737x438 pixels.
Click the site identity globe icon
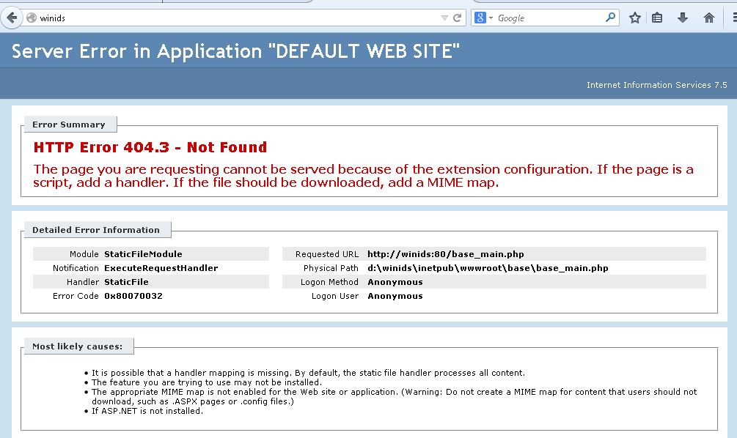click(32, 18)
